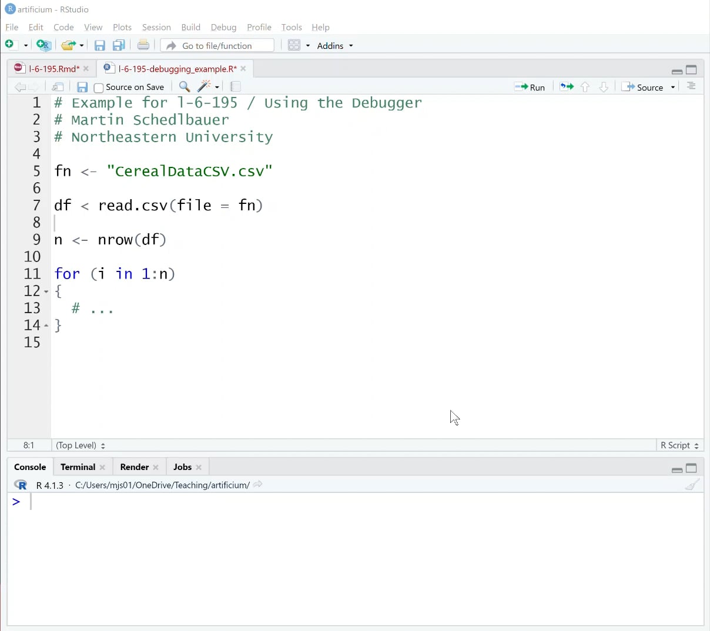Focus the Go to file/function field

pos(217,45)
